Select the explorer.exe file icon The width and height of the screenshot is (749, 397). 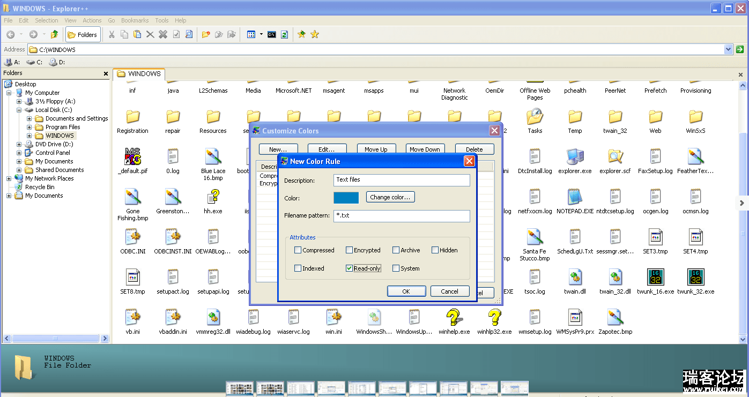pyautogui.click(x=575, y=157)
